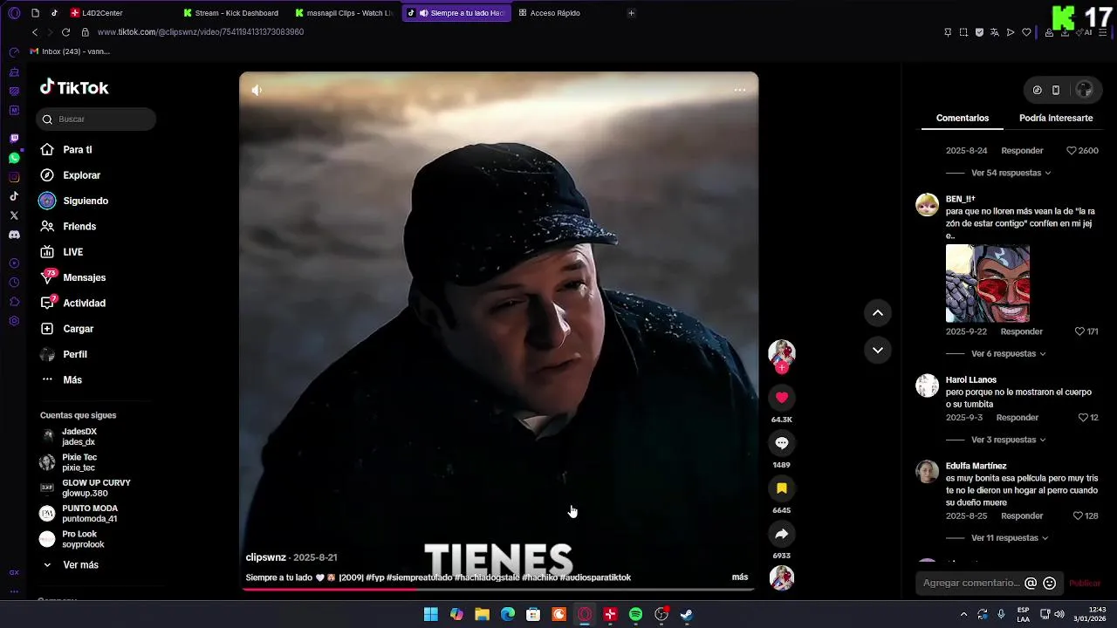Open the Actividad notifications

pos(73,304)
